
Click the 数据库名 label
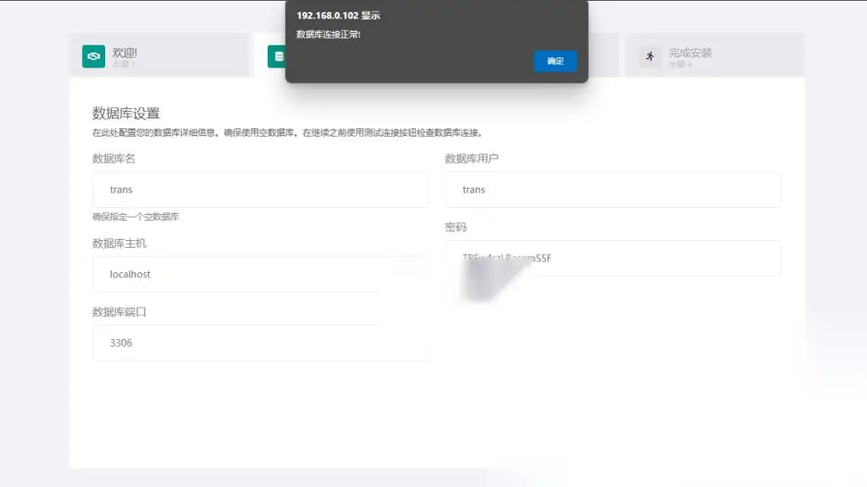click(x=114, y=159)
